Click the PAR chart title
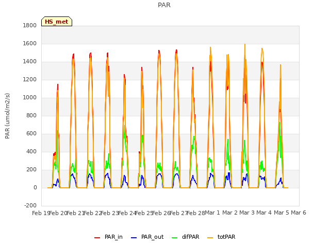 pyautogui.click(x=164, y=5)
